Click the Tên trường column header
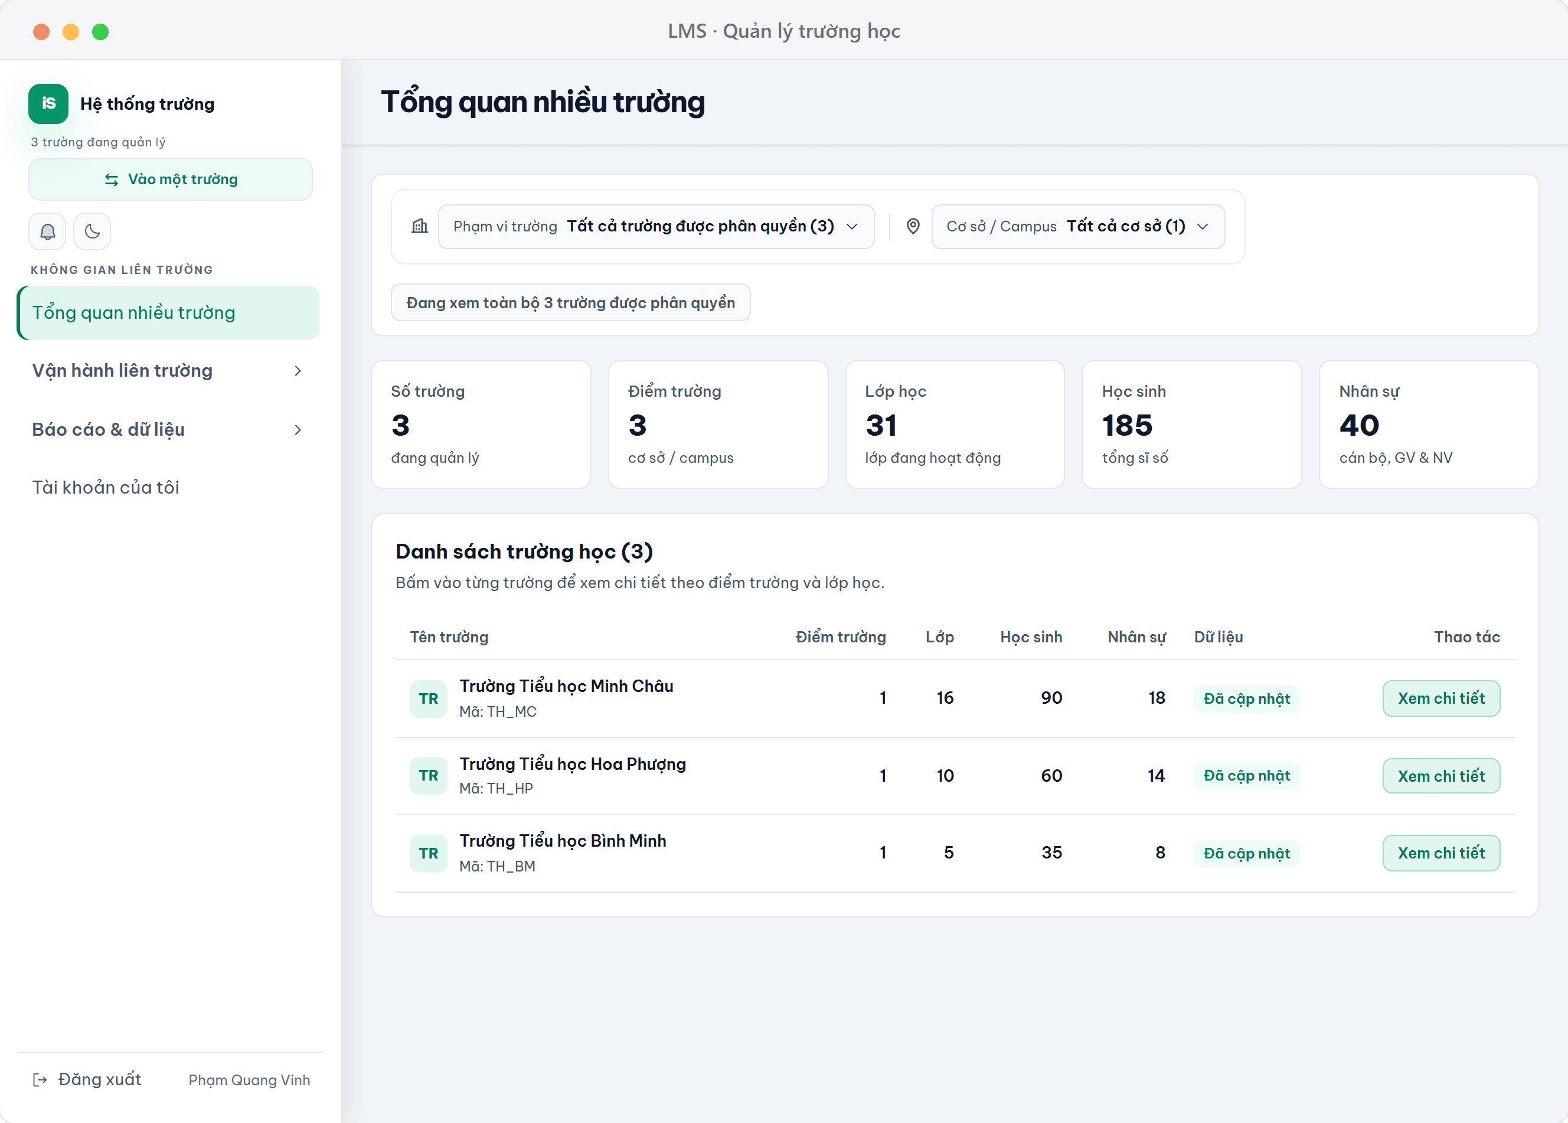Viewport: 1568px width, 1123px height. [449, 637]
